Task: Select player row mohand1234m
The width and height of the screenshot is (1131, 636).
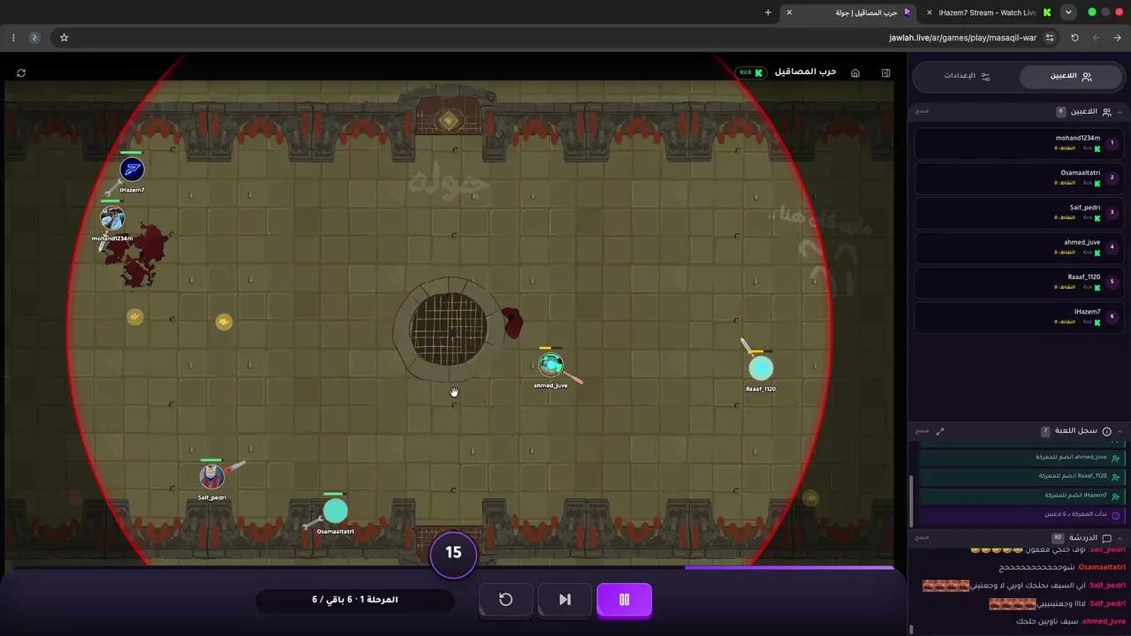Action: 1019,143
